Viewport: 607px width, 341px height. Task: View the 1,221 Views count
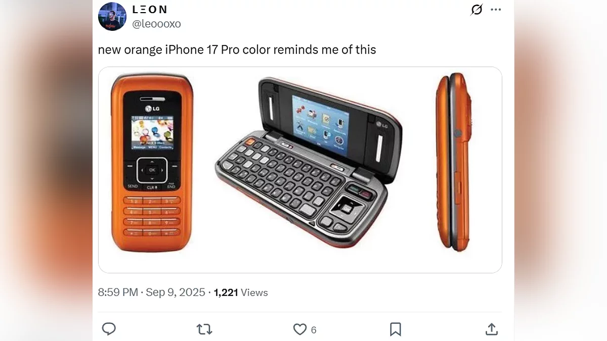tap(241, 293)
